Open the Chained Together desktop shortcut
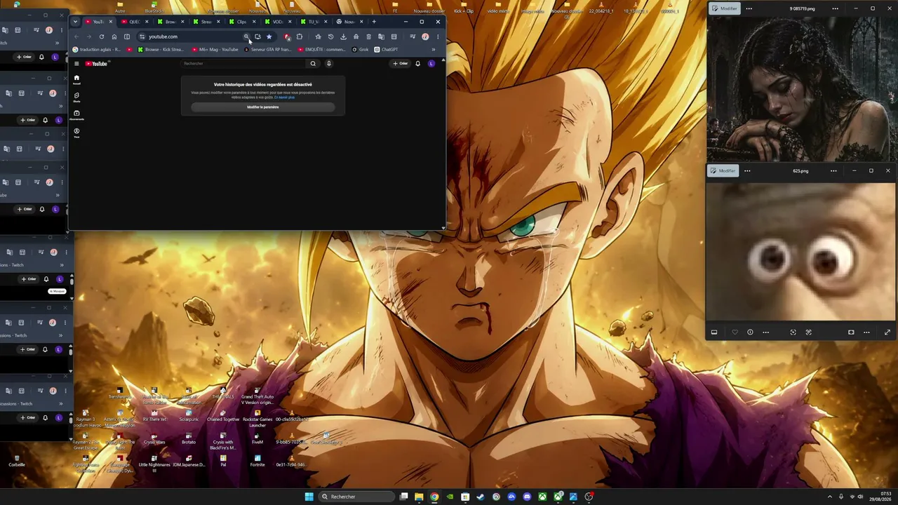This screenshot has width=898, height=505. coord(223,416)
